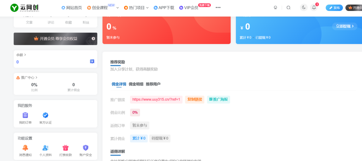The image size is (362, 161).
Task: Open the 余额 balance link
Action: (21, 55)
